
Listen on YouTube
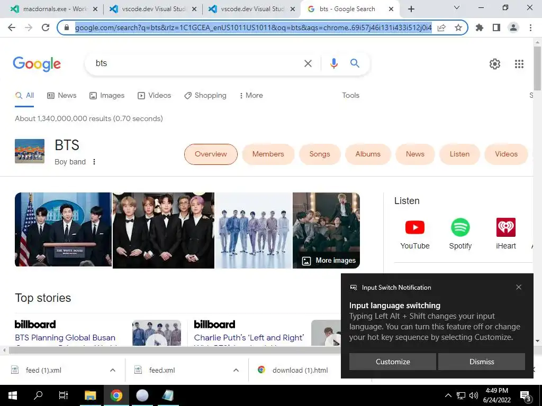(x=415, y=234)
